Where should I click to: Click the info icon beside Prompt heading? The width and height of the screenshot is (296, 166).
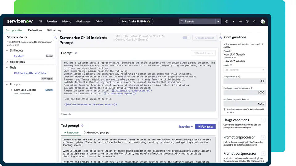click(x=76, y=53)
